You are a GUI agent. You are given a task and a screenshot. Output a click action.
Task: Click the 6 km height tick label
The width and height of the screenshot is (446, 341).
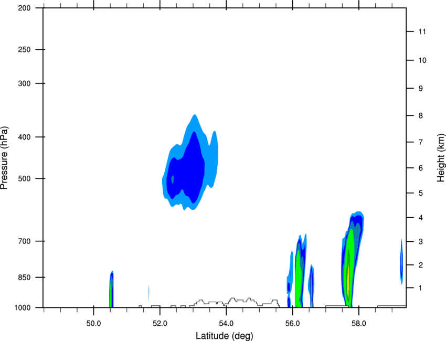[x=421, y=168]
